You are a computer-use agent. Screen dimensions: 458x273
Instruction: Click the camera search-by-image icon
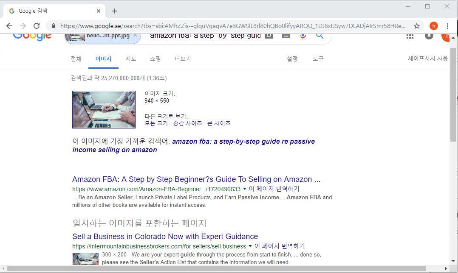tap(269, 36)
